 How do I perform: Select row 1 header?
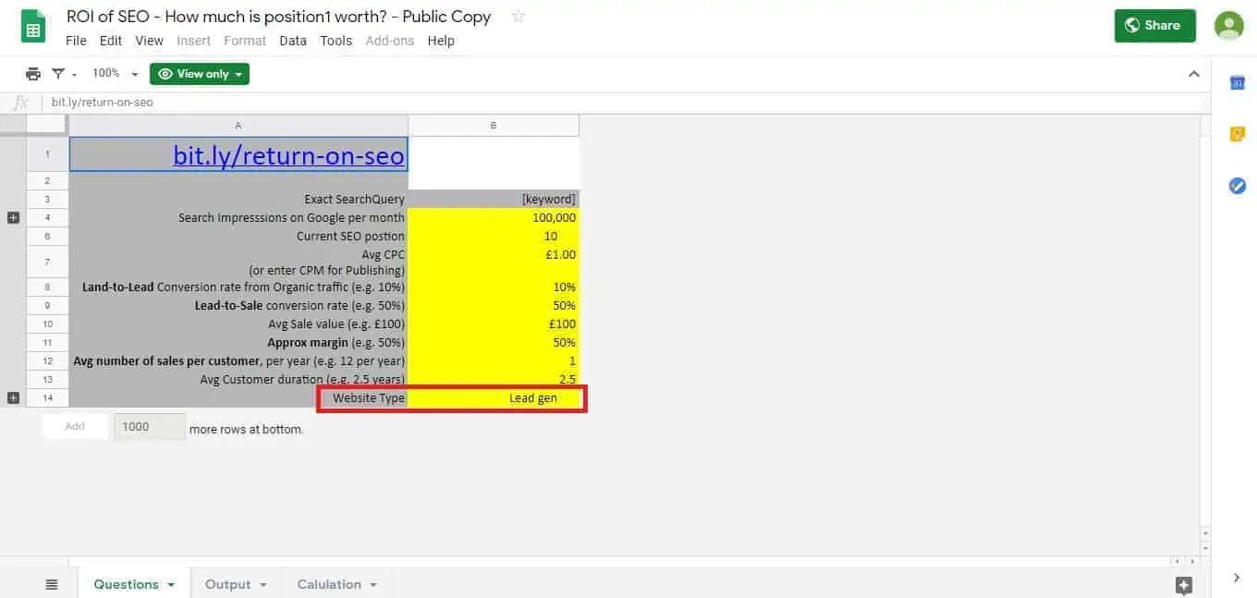(47, 154)
